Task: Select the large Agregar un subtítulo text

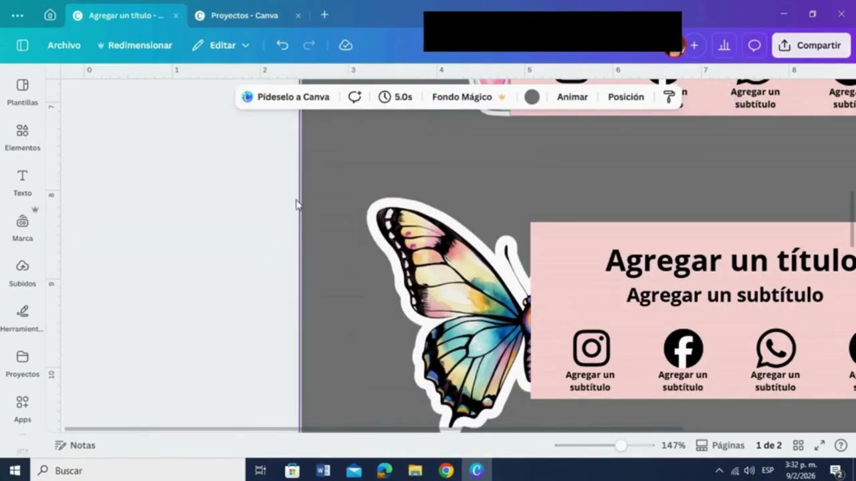Action: pyautogui.click(x=724, y=295)
